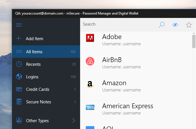Click the username text under AirBnB
This screenshot has width=196, height=129.
tap(122, 67)
